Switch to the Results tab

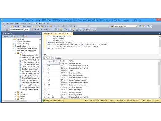click(x=47, y=58)
